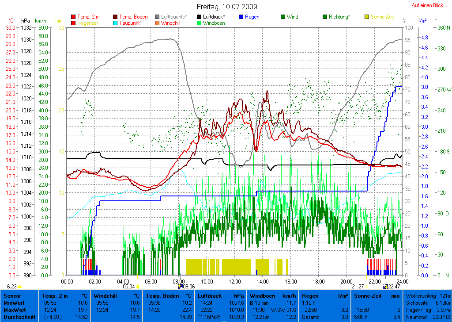The image size is (452, 322).
Task: Click the bright green Windböen legend square
Action: coord(200,23)
